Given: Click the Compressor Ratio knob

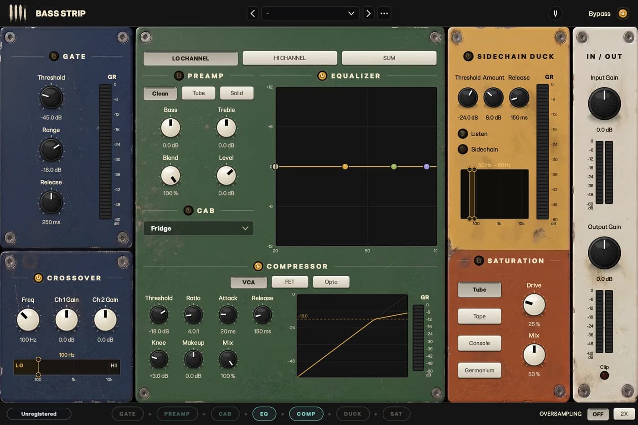Looking at the screenshot, I should (x=193, y=314).
